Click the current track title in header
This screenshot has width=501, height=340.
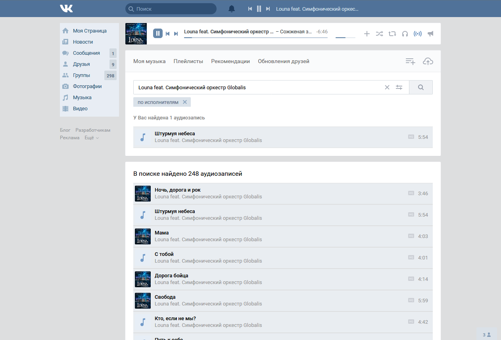click(317, 9)
